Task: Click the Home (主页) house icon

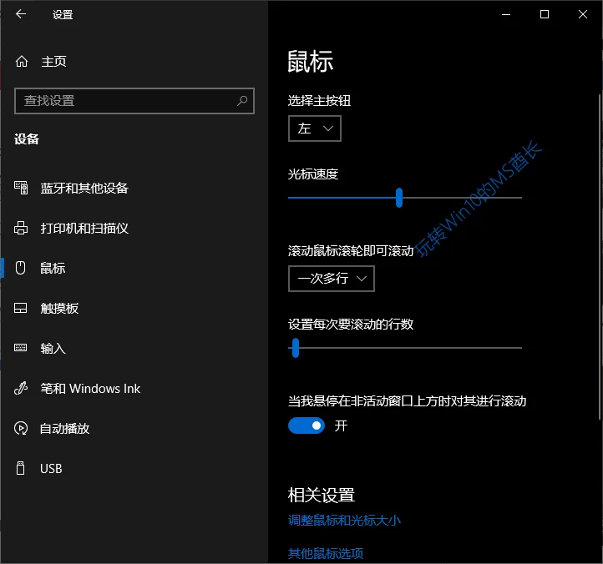Action: pyautogui.click(x=22, y=62)
